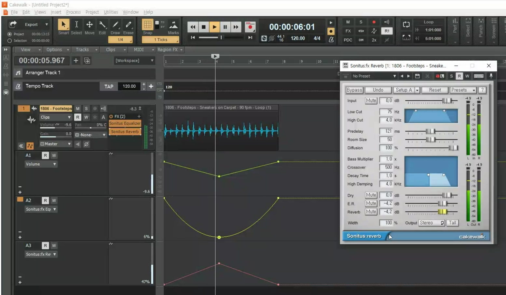Click the Bypass button in reverb
The height and width of the screenshot is (295, 506).
(354, 90)
